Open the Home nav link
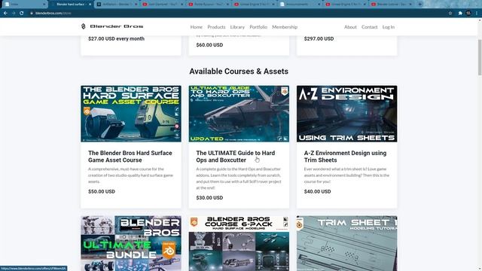The image size is (482, 271). (197, 27)
